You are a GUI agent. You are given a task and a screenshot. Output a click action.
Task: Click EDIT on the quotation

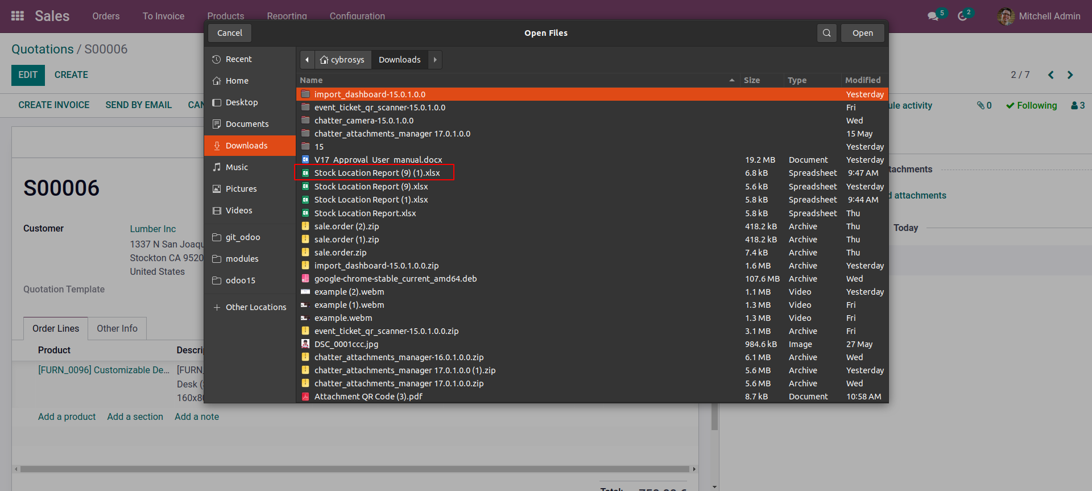point(28,75)
